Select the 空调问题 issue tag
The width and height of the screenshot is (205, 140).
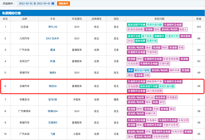click(x=164, y=64)
